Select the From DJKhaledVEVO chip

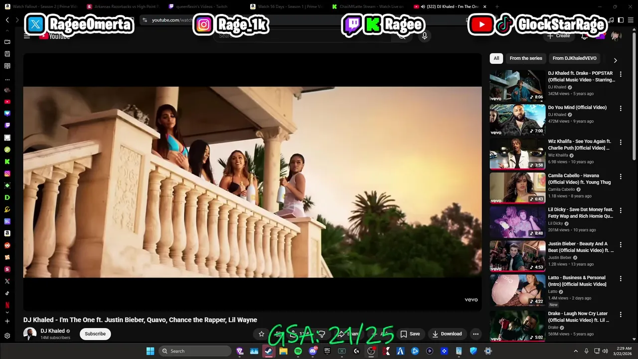(574, 58)
